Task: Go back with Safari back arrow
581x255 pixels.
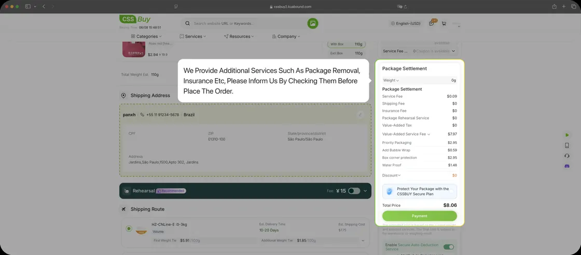Action: [x=44, y=7]
